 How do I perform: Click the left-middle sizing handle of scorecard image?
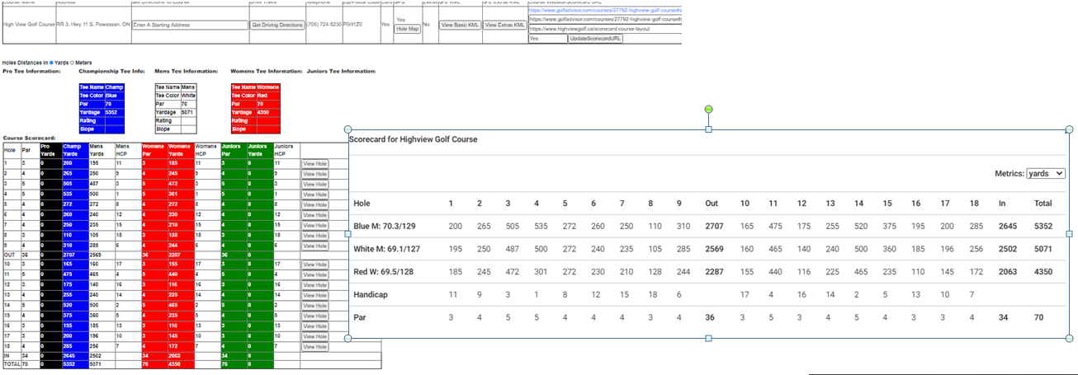348,234
